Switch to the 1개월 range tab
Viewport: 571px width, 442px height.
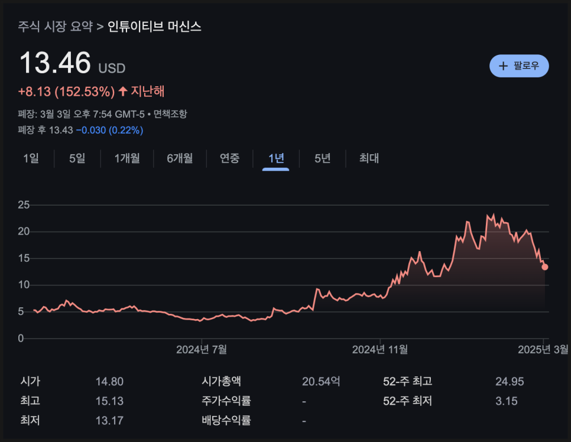tap(127, 158)
